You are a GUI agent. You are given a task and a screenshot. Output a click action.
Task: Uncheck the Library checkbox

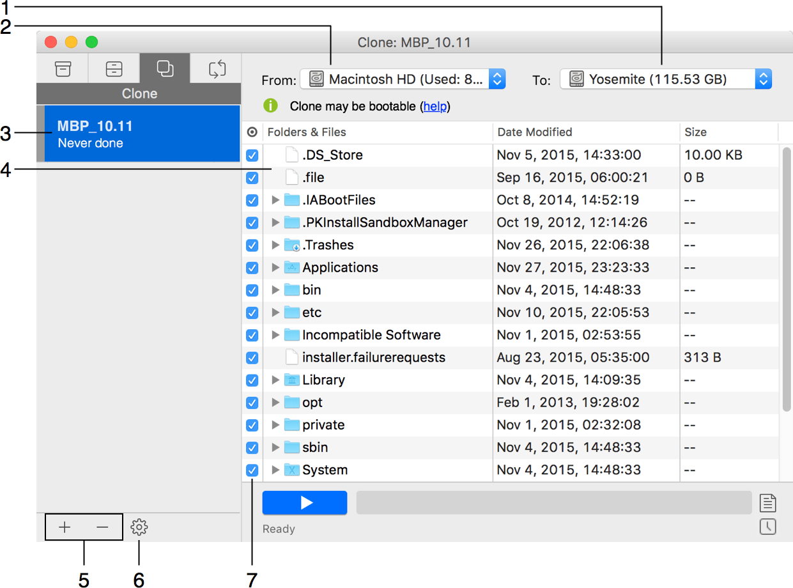[252, 380]
